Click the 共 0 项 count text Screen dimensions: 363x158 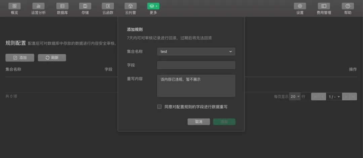(x=11, y=96)
